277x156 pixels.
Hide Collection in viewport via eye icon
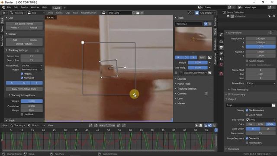coord(274,16)
